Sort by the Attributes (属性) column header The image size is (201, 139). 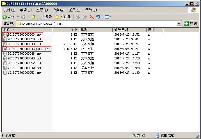[155, 30]
